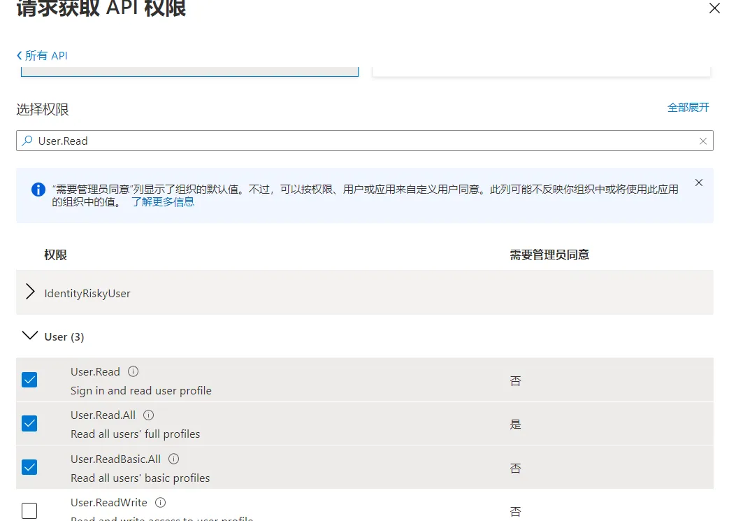Check the User.ReadWrite permission
The height and width of the screenshot is (521, 729).
click(29, 511)
